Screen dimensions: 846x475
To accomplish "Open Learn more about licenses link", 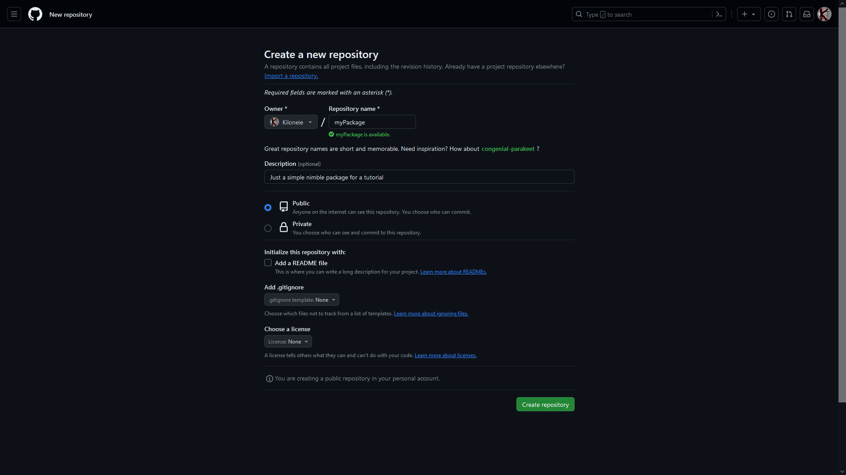I will click(x=445, y=355).
